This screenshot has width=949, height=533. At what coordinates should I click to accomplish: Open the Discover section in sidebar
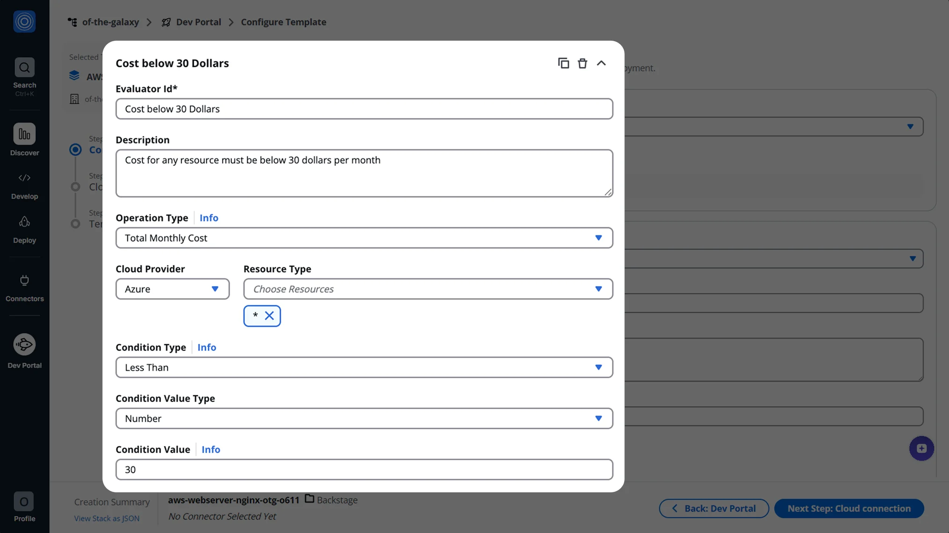(x=24, y=134)
